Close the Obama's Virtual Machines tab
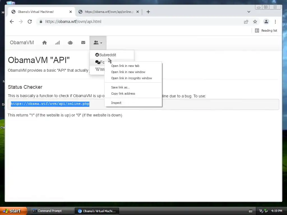The image size is (287, 215). point(71,12)
